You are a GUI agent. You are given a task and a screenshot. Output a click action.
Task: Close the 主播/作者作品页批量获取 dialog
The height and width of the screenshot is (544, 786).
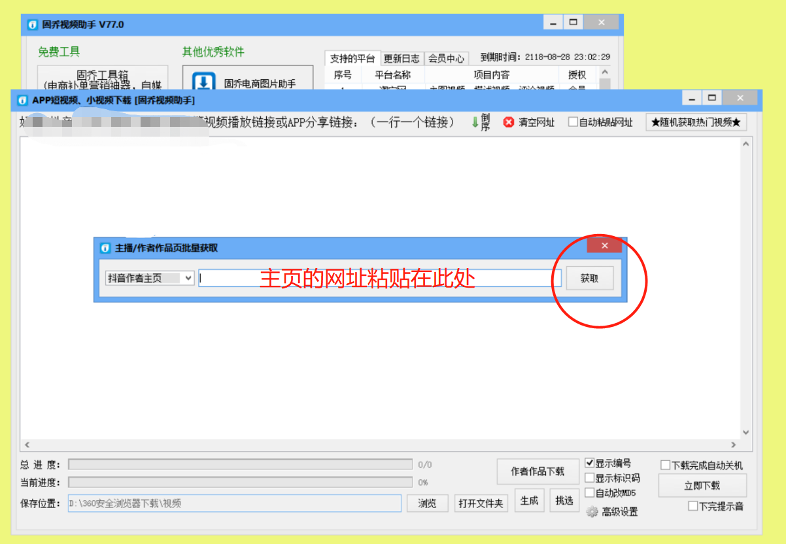tap(605, 245)
